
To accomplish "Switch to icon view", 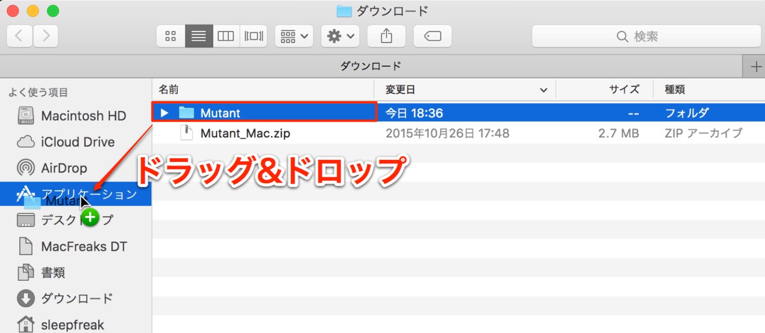I will tap(171, 36).
